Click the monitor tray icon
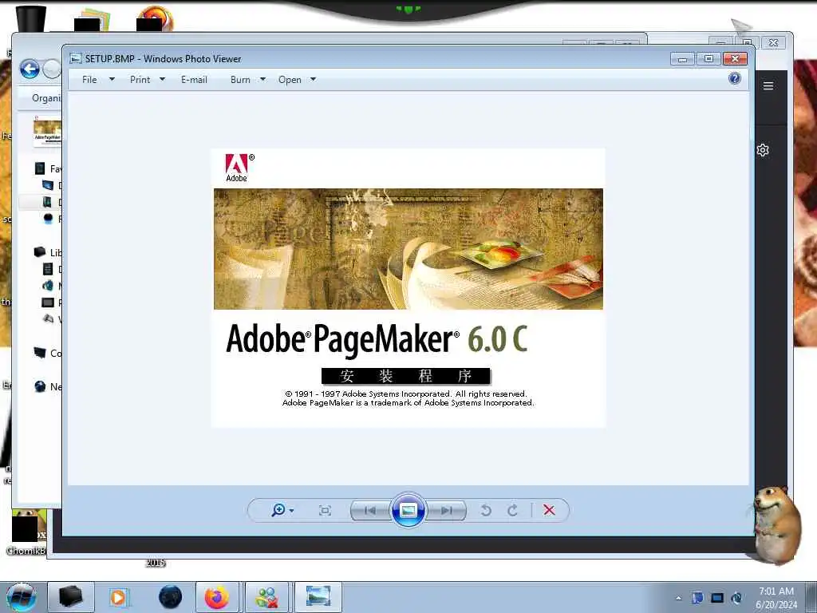The width and height of the screenshot is (817, 613). click(717, 598)
